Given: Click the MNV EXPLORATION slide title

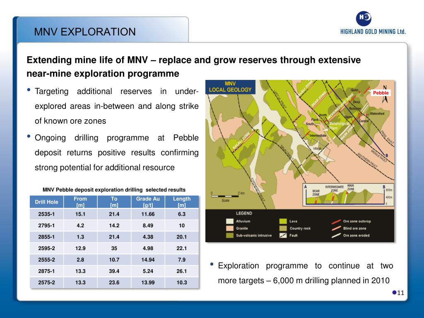Looking at the screenshot, I should (84, 32).
